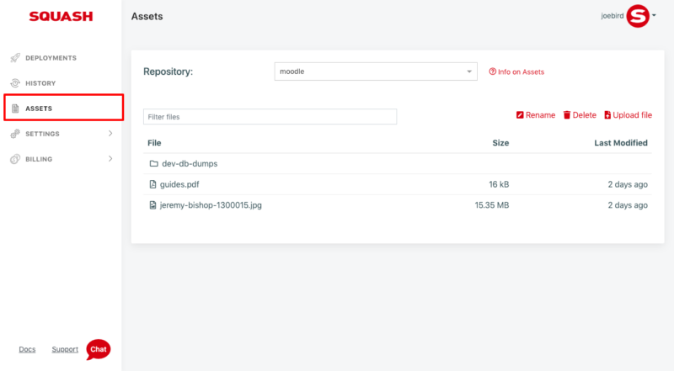Click the Deployments rocket icon
This screenshot has width=674, height=371.
click(x=15, y=57)
